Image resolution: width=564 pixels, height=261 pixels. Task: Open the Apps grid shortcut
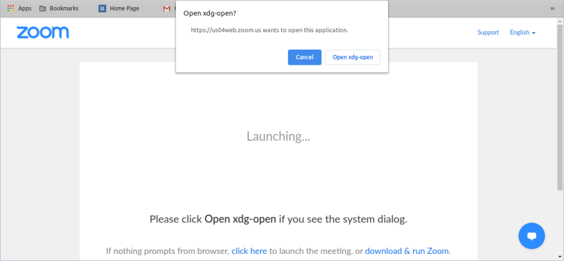pyautogui.click(x=19, y=8)
